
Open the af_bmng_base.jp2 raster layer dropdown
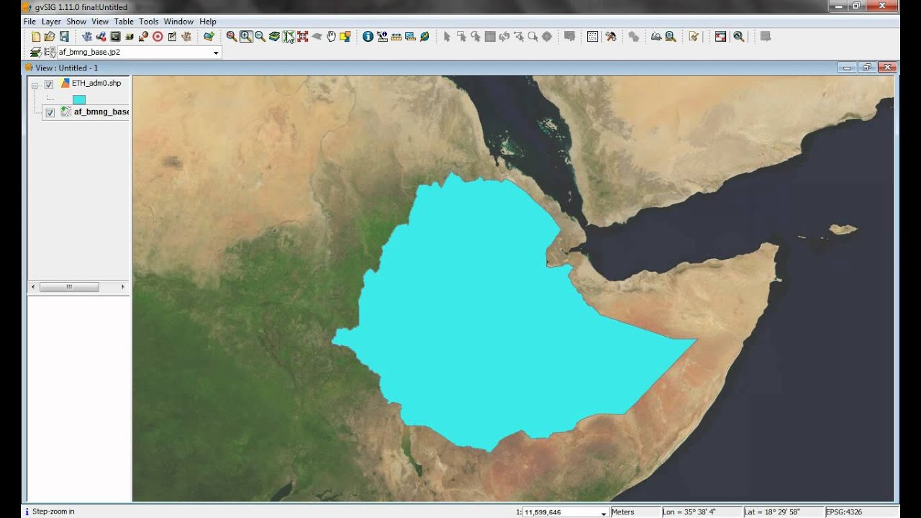point(216,53)
